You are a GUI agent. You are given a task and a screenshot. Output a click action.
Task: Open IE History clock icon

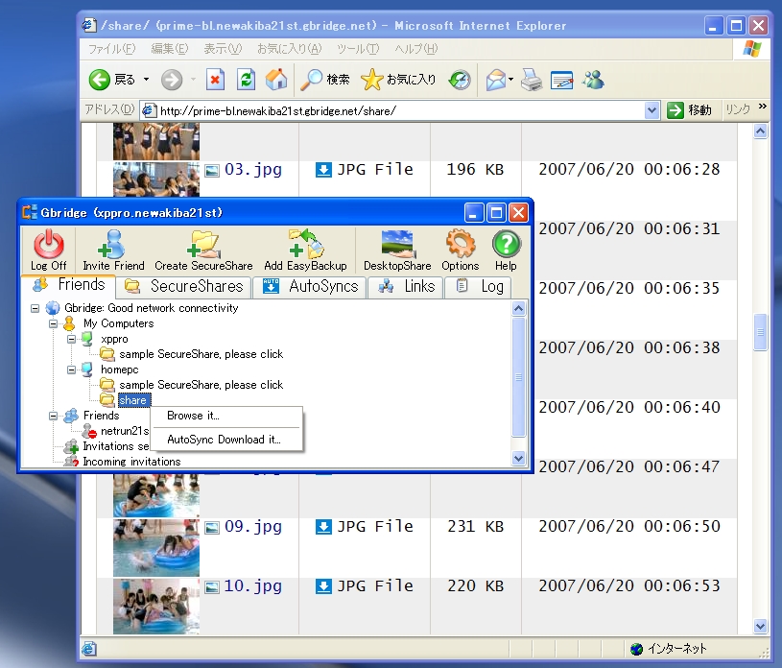(460, 80)
